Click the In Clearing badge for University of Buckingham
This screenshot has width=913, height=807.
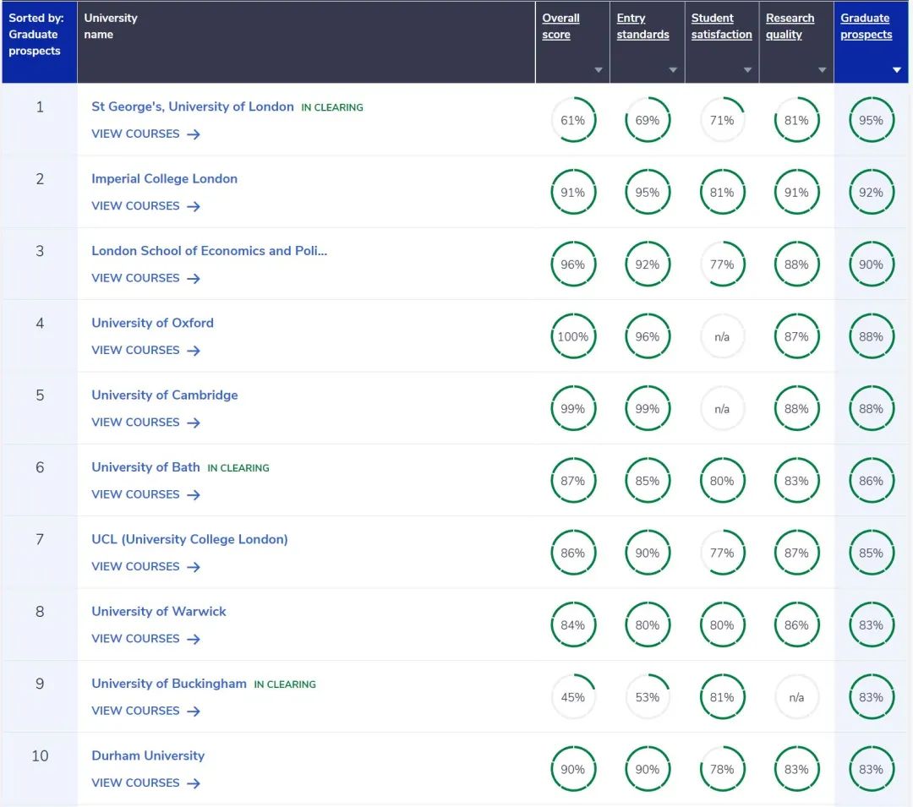pyautogui.click(x=285, y=684)
